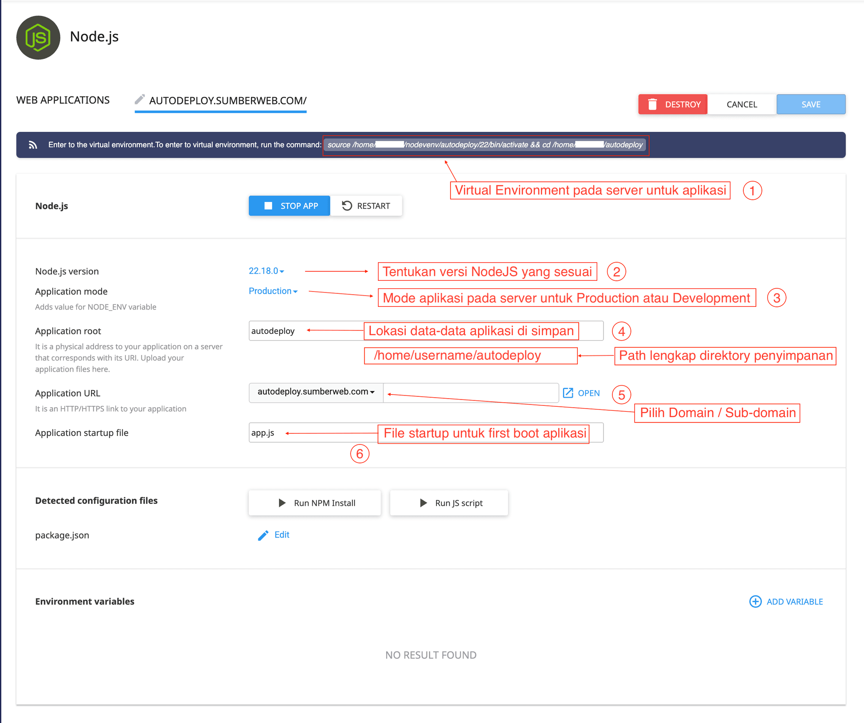
Task: Click the square stop icon on STOP APP
Action: pyautogui.click(x=269, y=206)
